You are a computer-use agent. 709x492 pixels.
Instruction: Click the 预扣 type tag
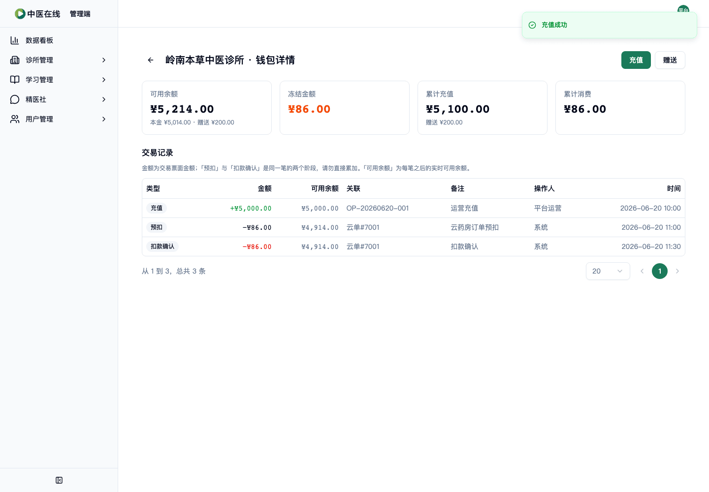(157, 227)
